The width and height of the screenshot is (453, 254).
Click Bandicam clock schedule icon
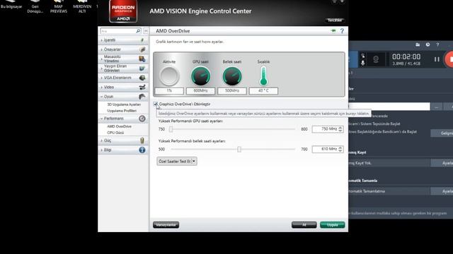pyautogui.click(x=428, y=44)
